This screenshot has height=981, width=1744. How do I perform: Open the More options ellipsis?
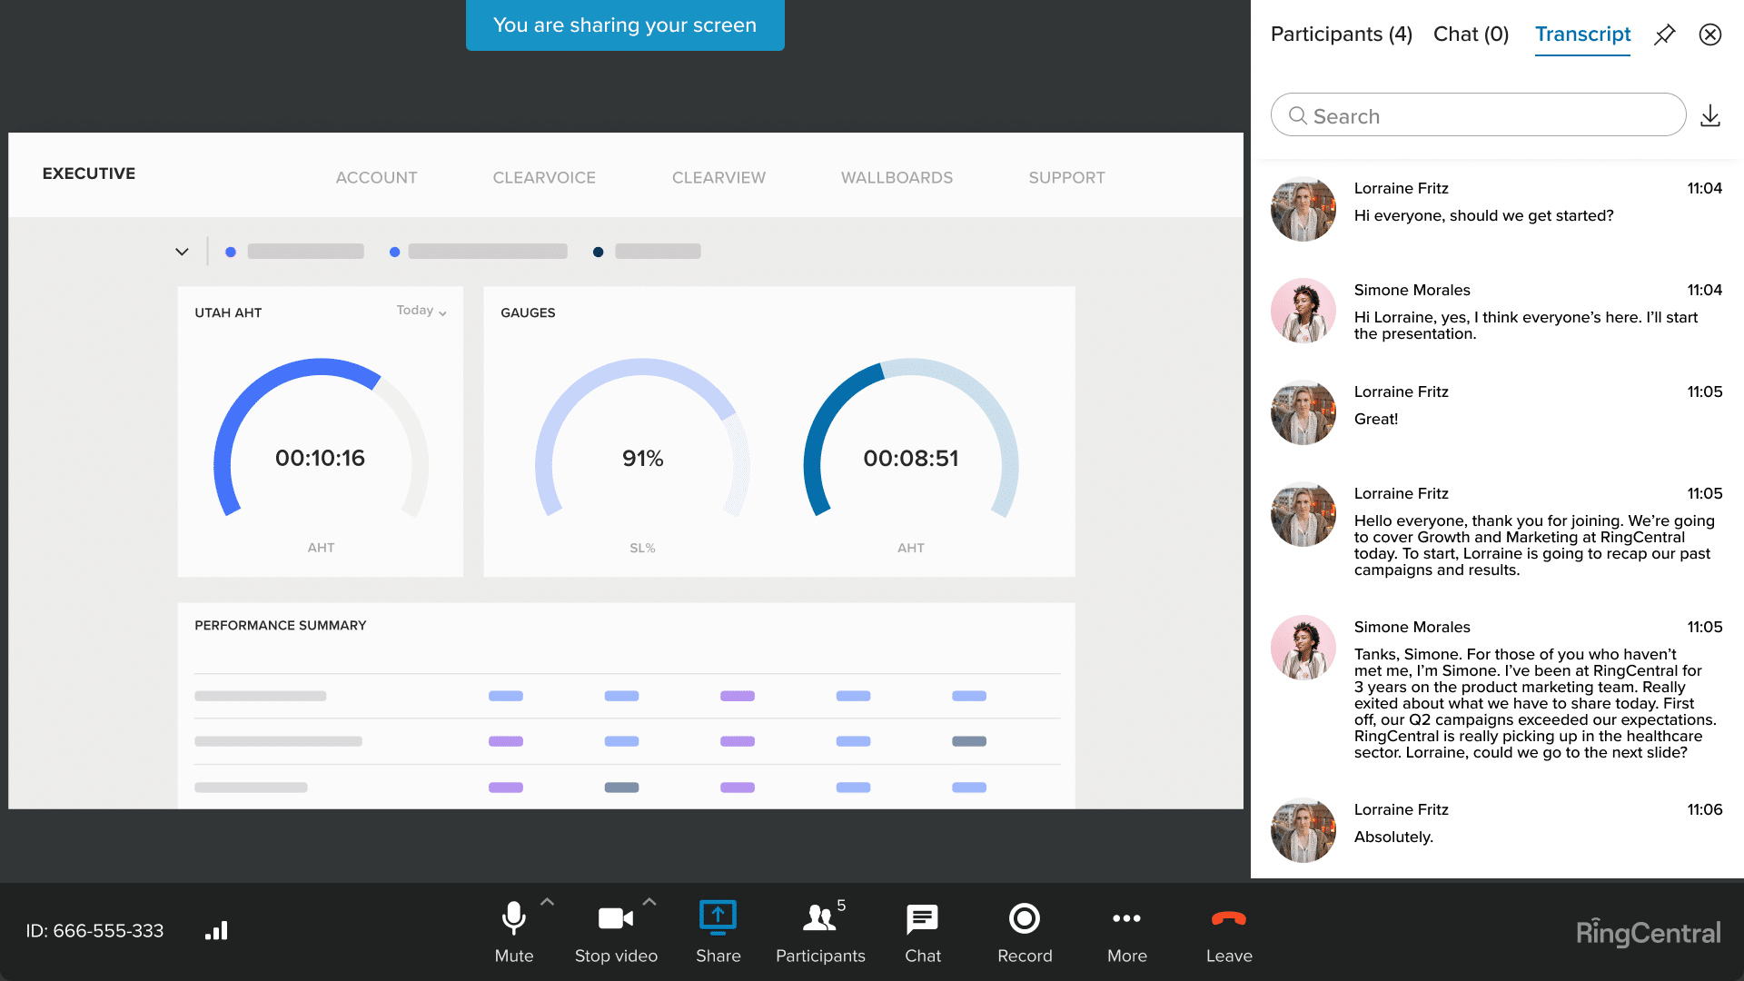(1126, 918)
